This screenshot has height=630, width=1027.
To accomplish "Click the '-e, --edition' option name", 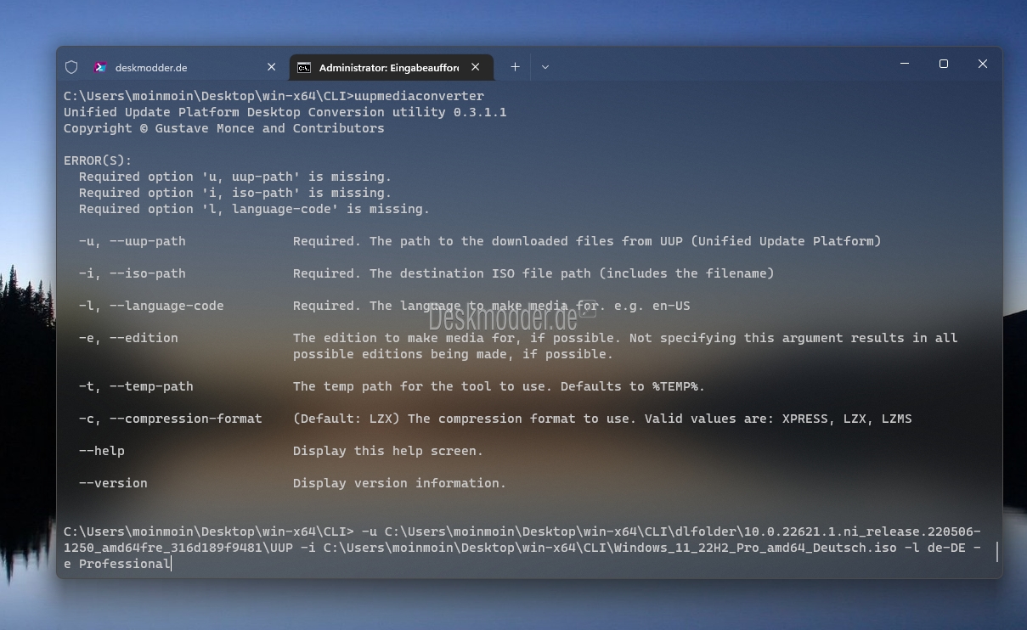I will pos(128,338).
